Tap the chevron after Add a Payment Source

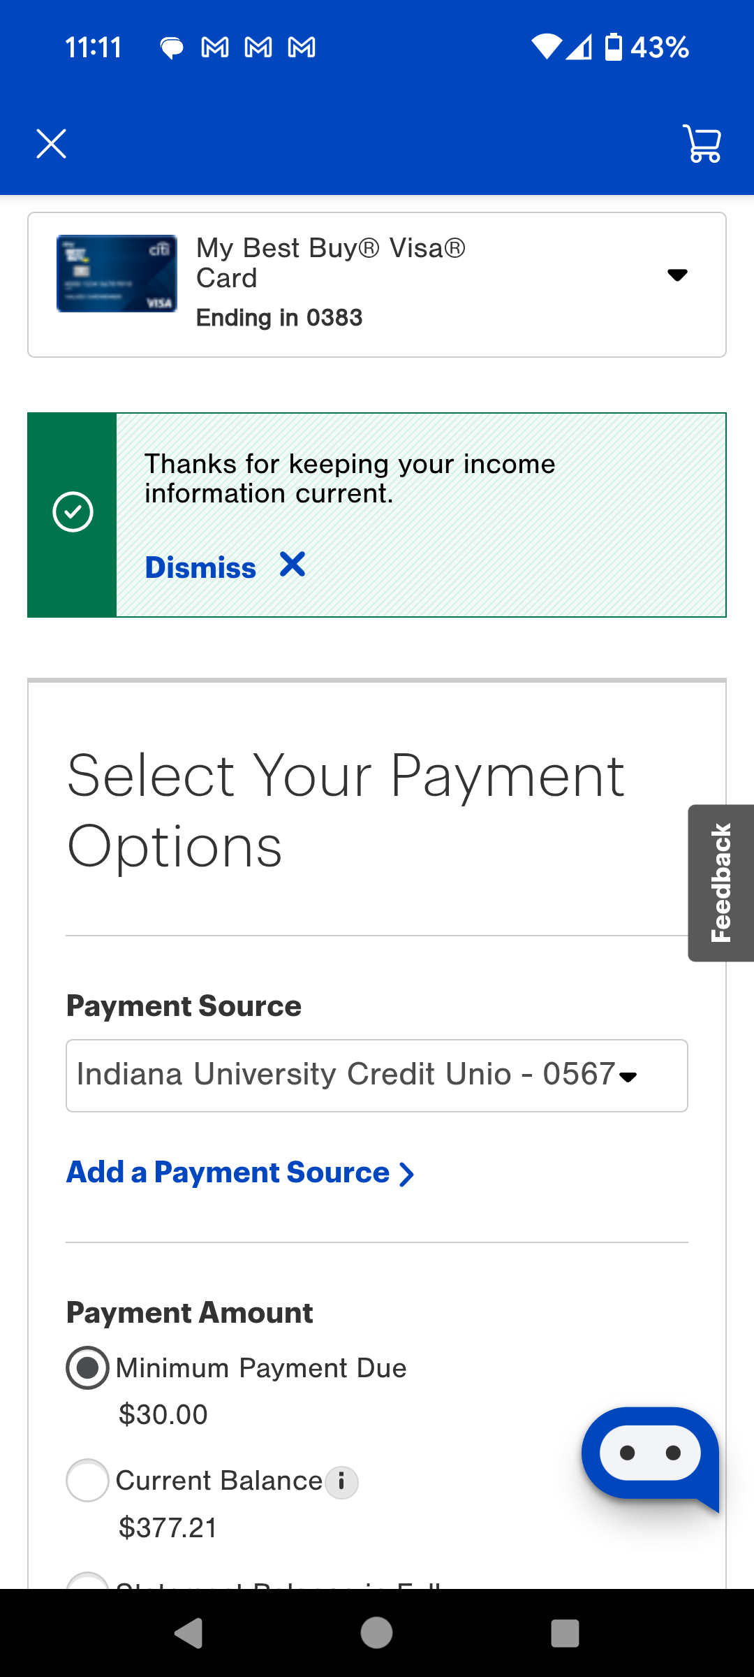[406, 1174]
